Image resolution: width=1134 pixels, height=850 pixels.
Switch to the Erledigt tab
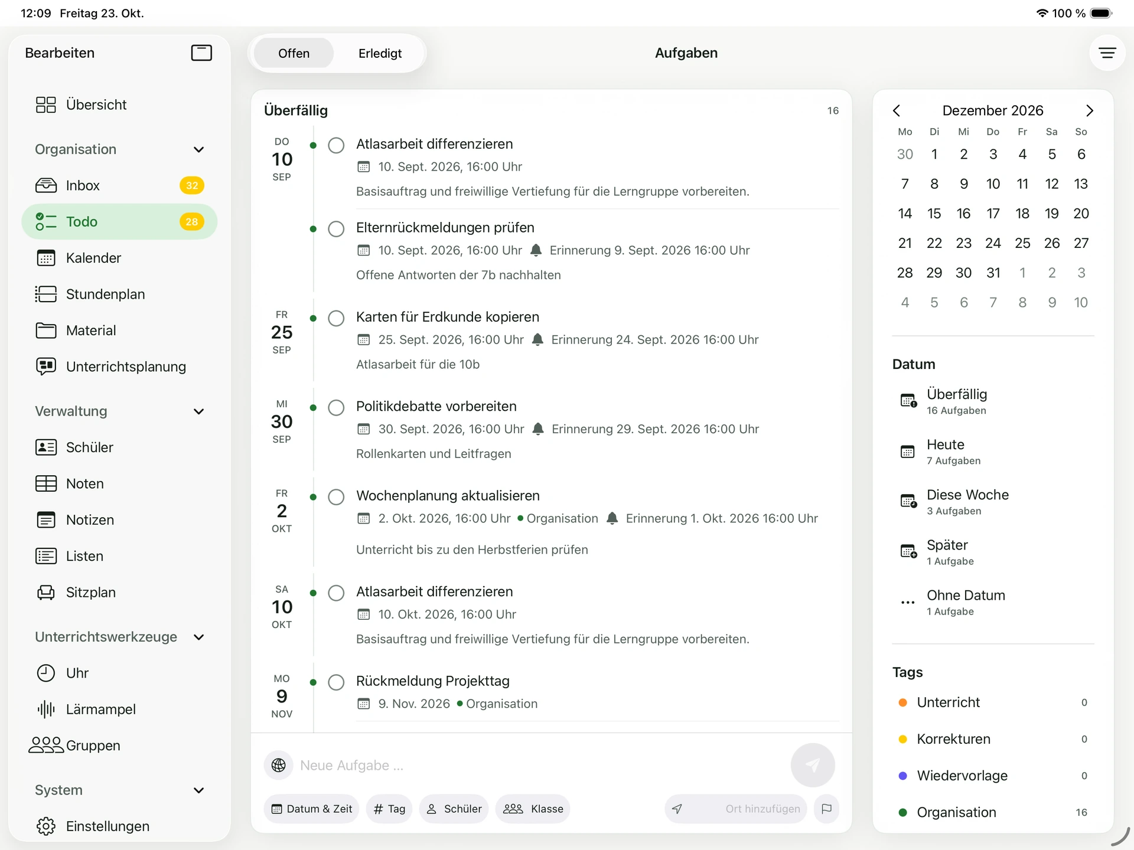(x=380, y=53)
